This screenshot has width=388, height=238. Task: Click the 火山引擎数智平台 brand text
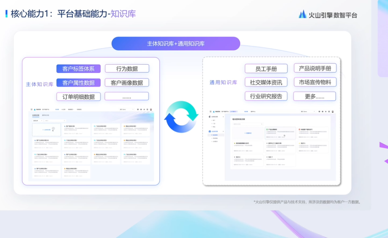[x=333, y=15]
